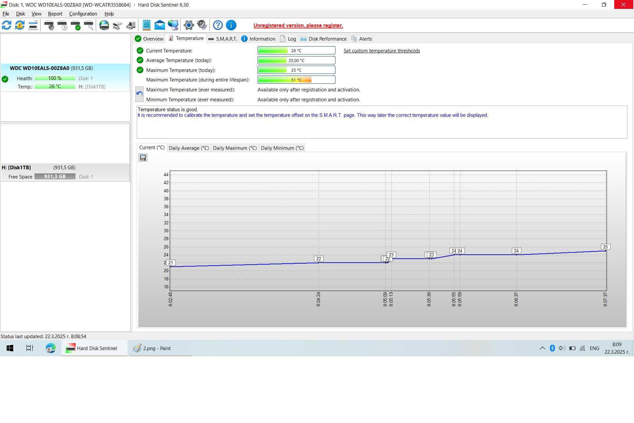
Task: Click the blue undo arrow reset button
Action: point(139,94)
